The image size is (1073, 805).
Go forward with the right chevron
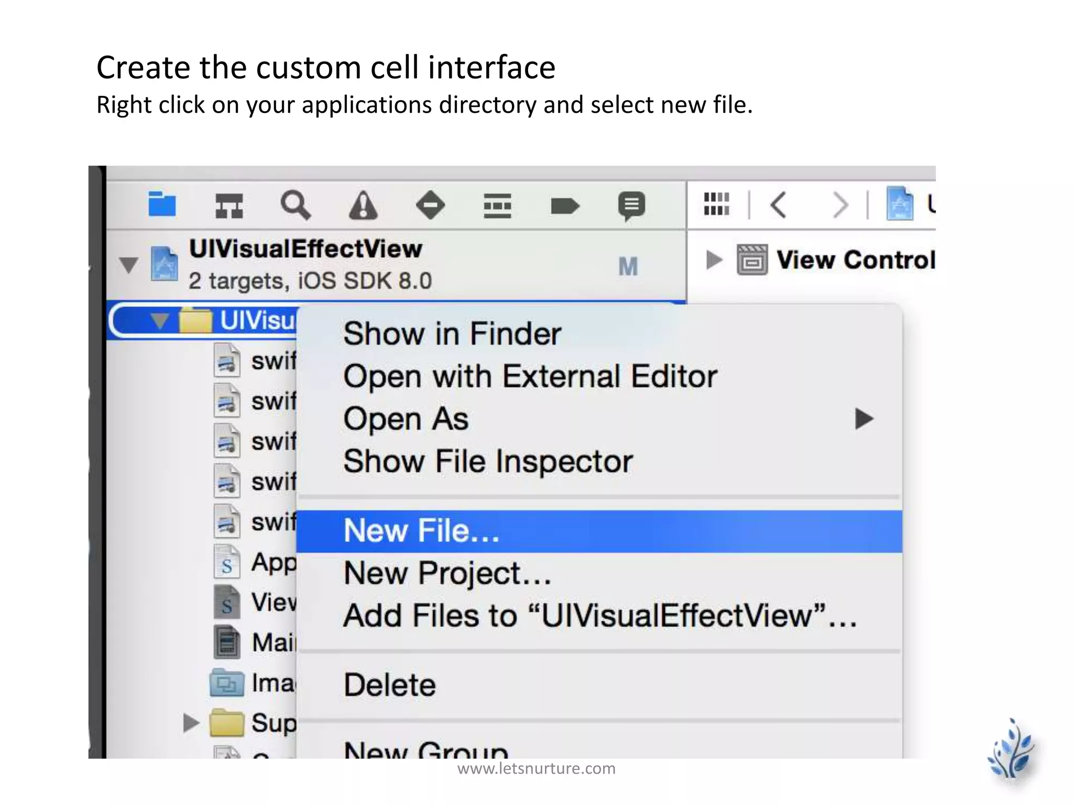tap(840, 204)
